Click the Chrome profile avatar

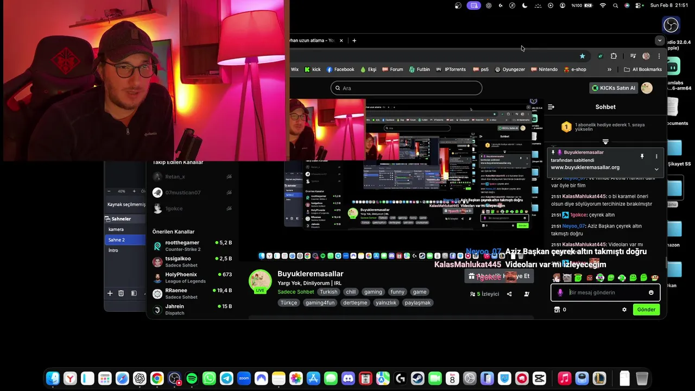pos(646,56)
